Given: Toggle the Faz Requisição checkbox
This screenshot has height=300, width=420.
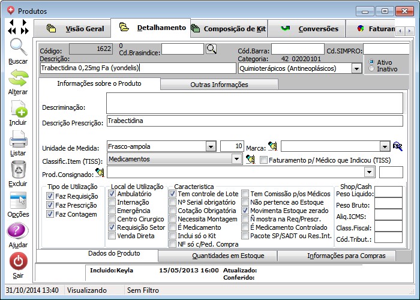Looking at the screenshot, I should pos(50,196).
